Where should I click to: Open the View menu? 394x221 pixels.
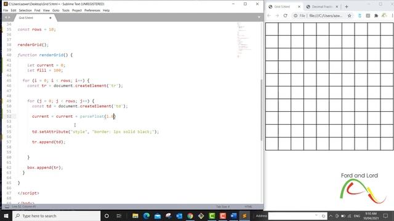point(46,10)
